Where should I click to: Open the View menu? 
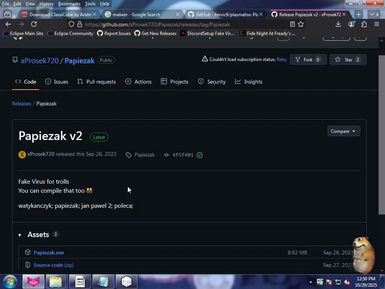coord(30,4)
